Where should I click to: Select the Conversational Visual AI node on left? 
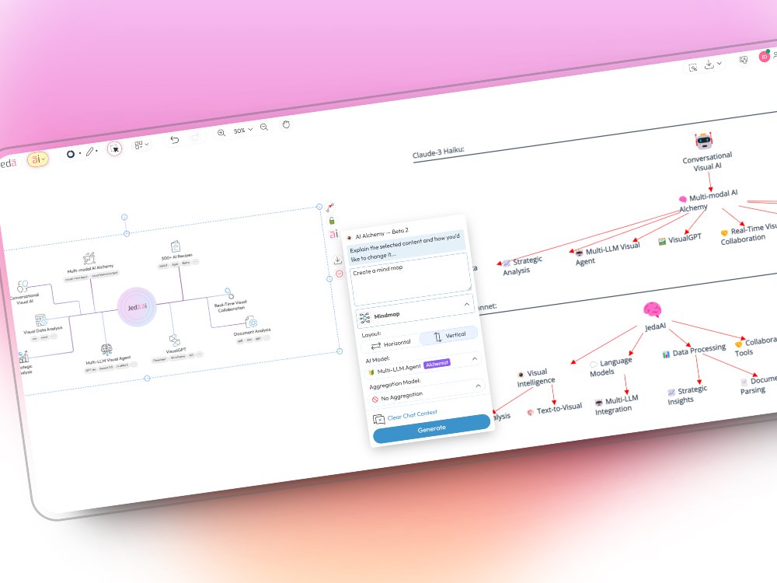coord(24,292)
